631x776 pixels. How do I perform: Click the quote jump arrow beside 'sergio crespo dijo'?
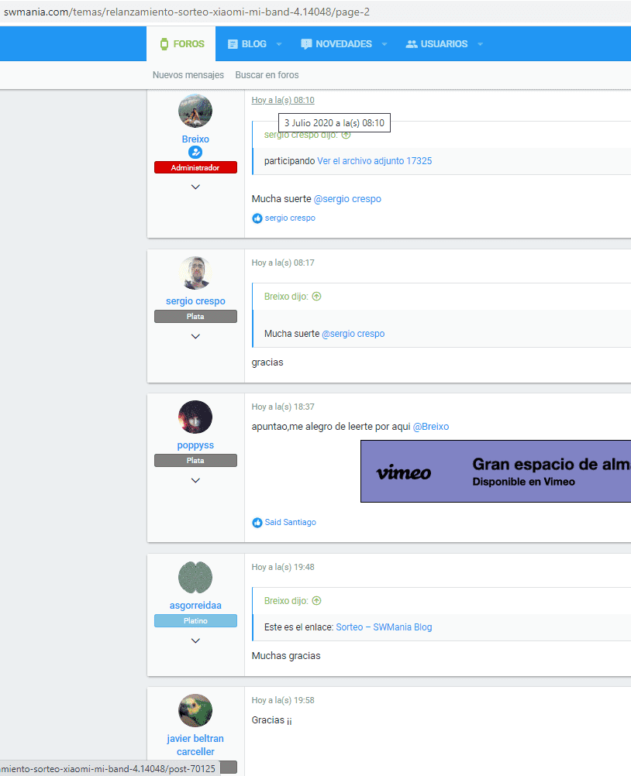click(x=347, y=135)
